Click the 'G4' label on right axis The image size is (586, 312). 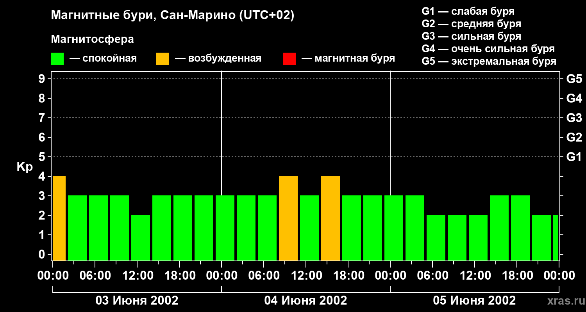574,98
